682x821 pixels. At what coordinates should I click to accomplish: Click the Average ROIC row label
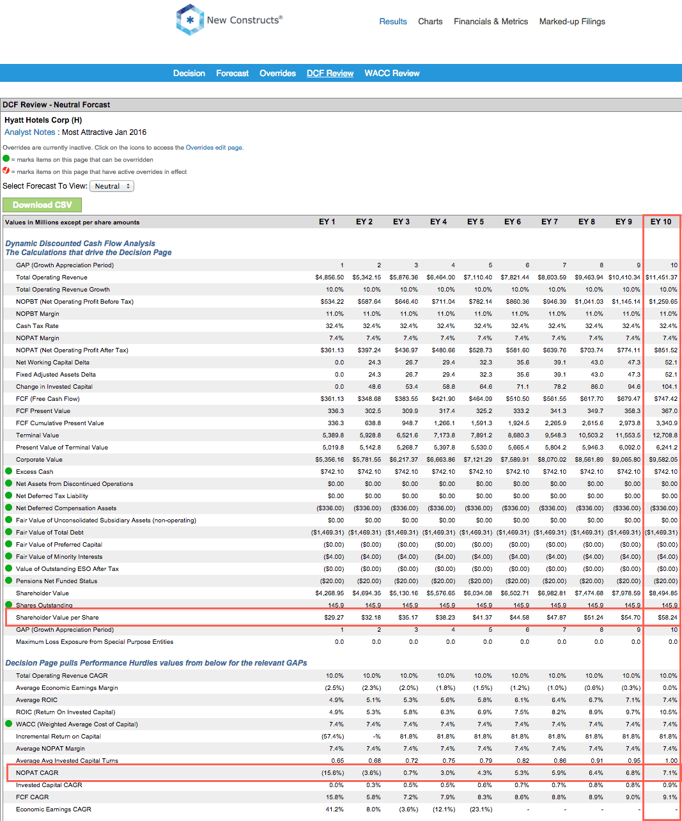(x=36, y=700)
